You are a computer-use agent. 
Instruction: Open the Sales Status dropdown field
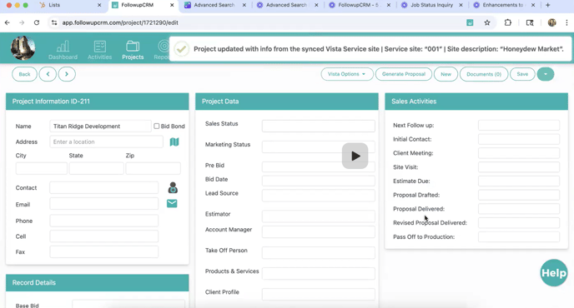319,126
